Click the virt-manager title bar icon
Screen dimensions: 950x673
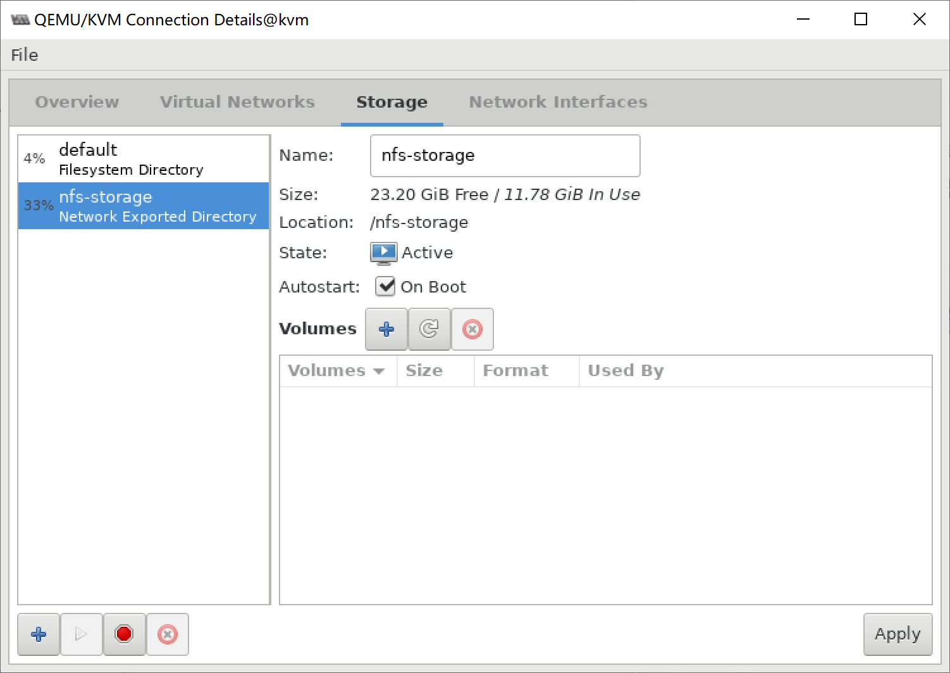click(20, 20)
